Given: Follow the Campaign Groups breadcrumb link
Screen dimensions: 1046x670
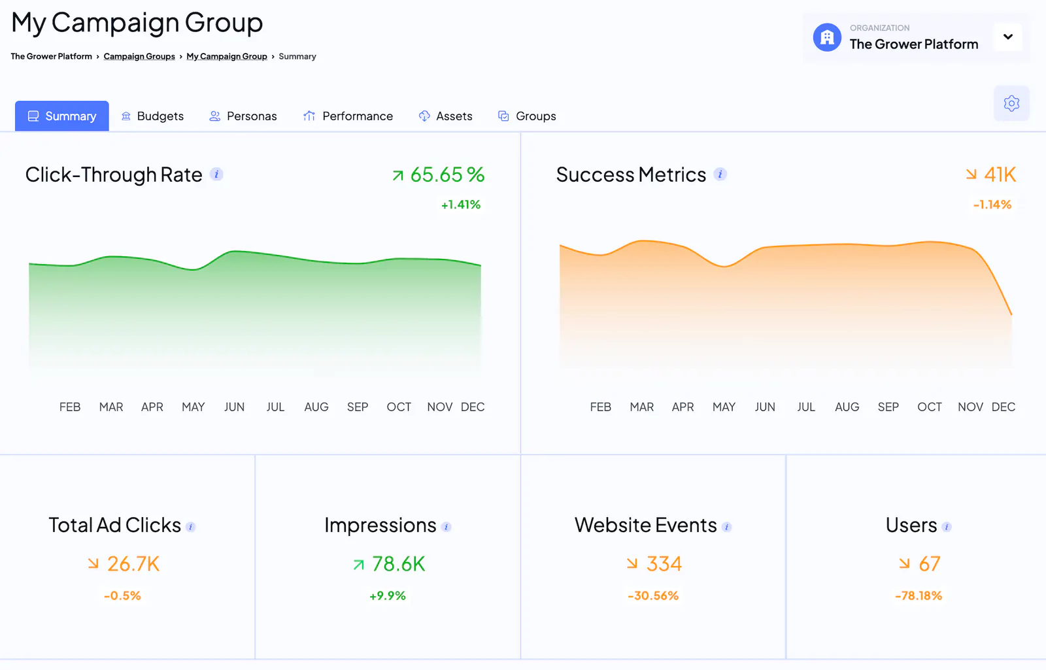Looking at the screenshot, I should (x=139, y=56).
